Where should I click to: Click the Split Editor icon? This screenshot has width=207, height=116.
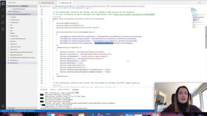(x=200, y=3)
